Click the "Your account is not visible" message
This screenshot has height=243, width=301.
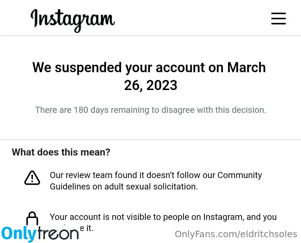163,217
